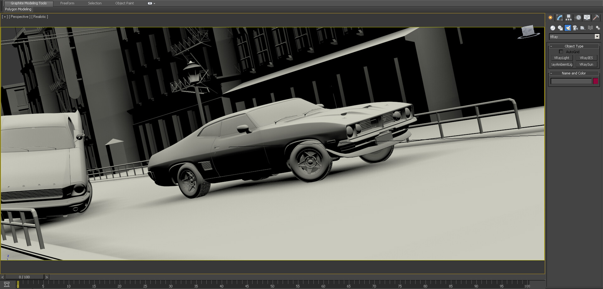Select the Helpers tape measure icon
The height and width of the screenshot is (289, 603).
(583, 28)
